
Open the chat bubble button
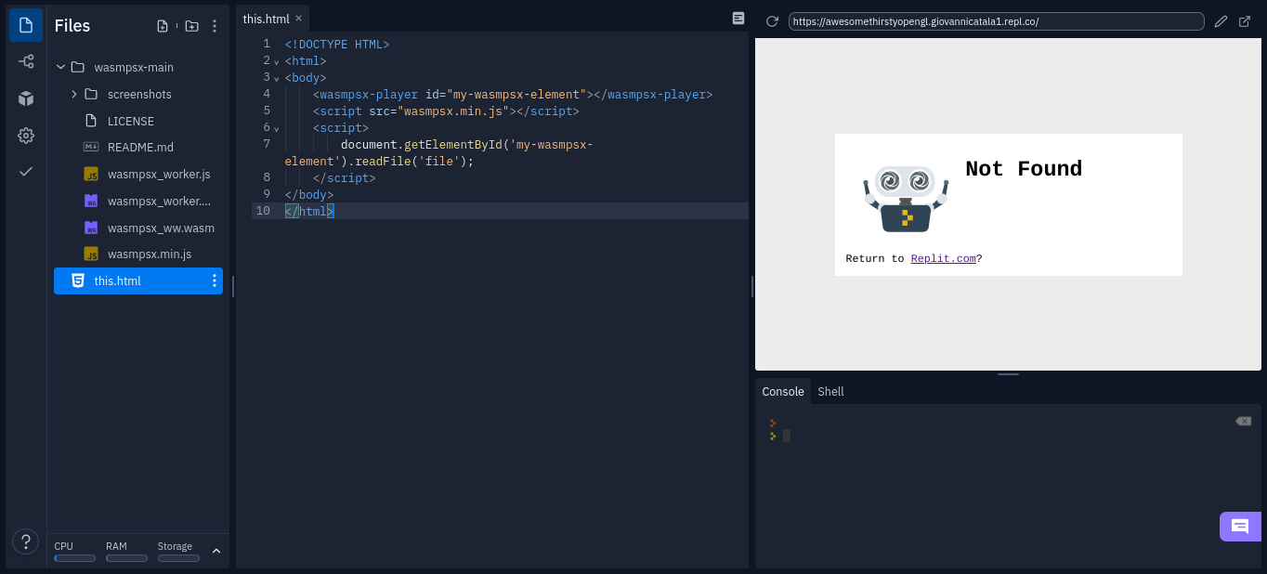tap(1240, 527)
